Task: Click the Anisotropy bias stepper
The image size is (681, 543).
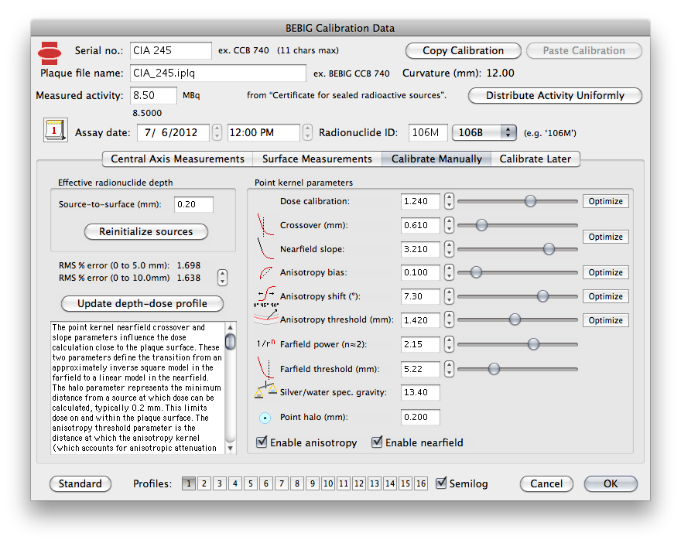Action: point(449,272)
